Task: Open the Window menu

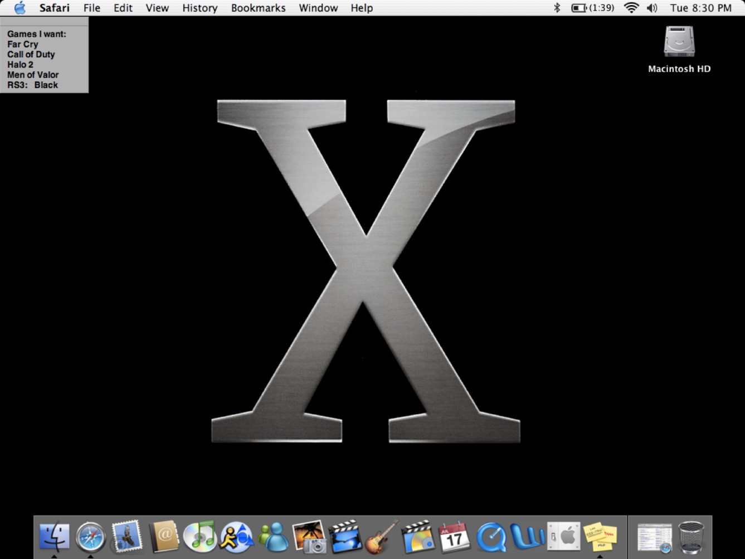Action: (318, 8)
